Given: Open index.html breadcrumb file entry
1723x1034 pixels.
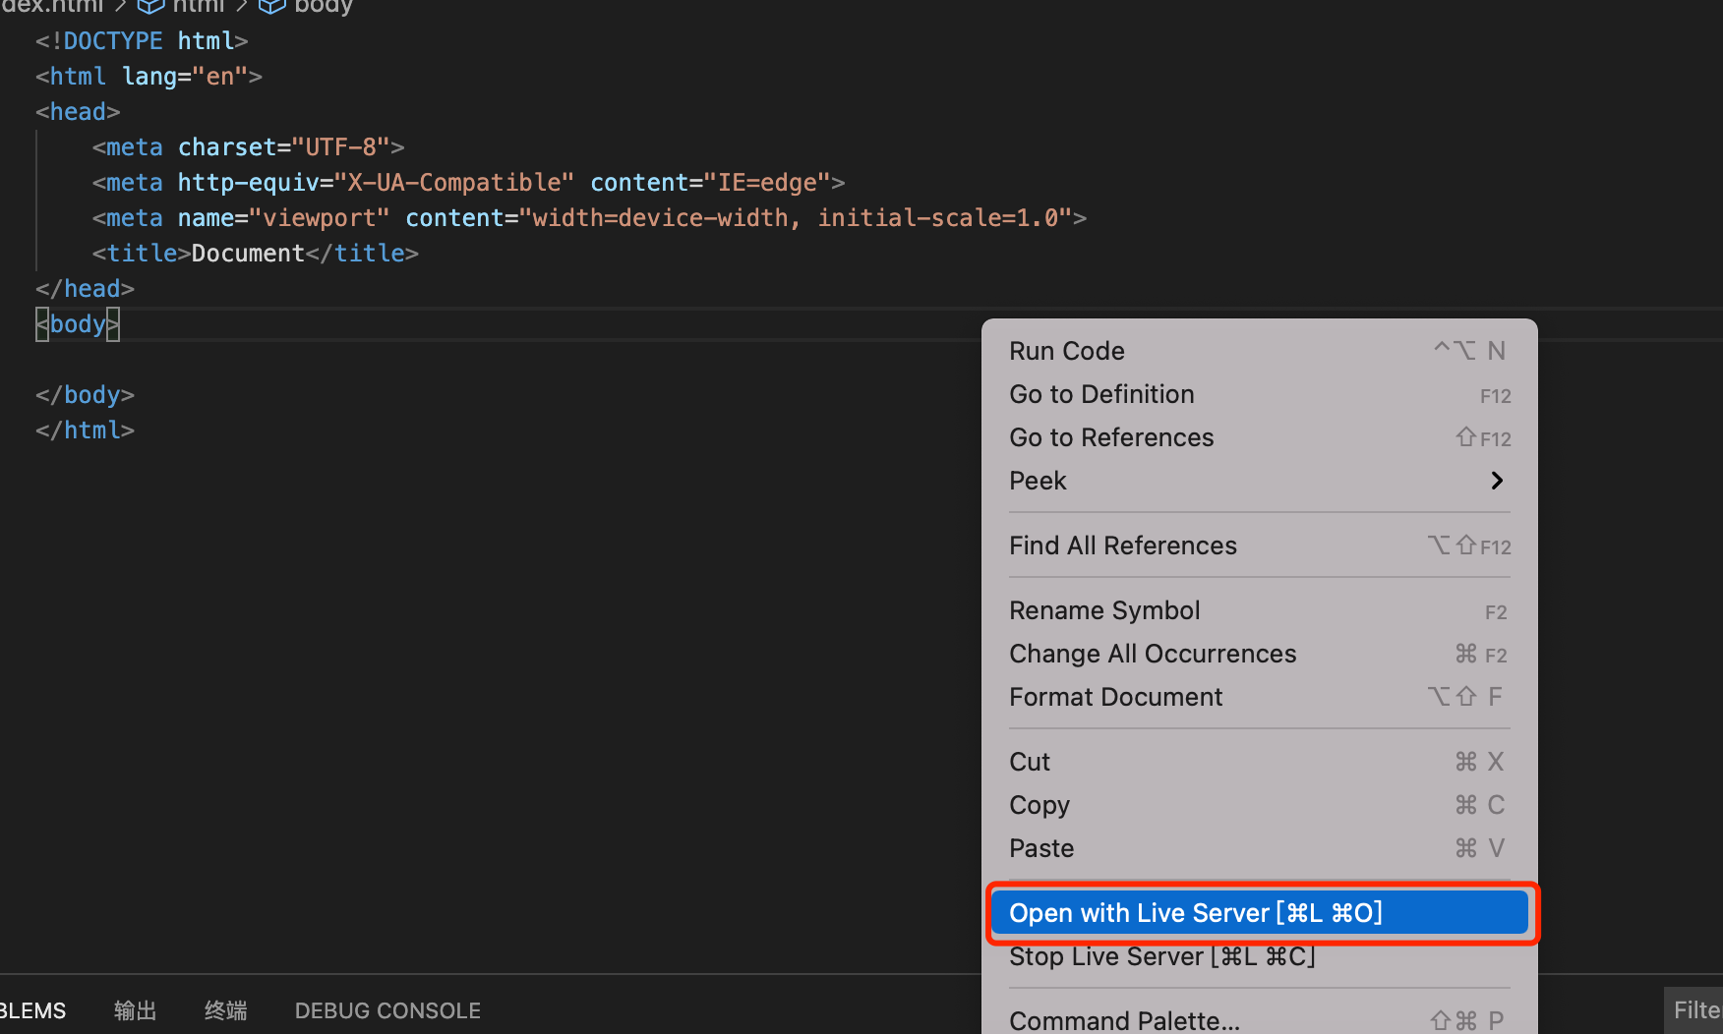Looking at the screenshot, I should [x=51, y=6].
